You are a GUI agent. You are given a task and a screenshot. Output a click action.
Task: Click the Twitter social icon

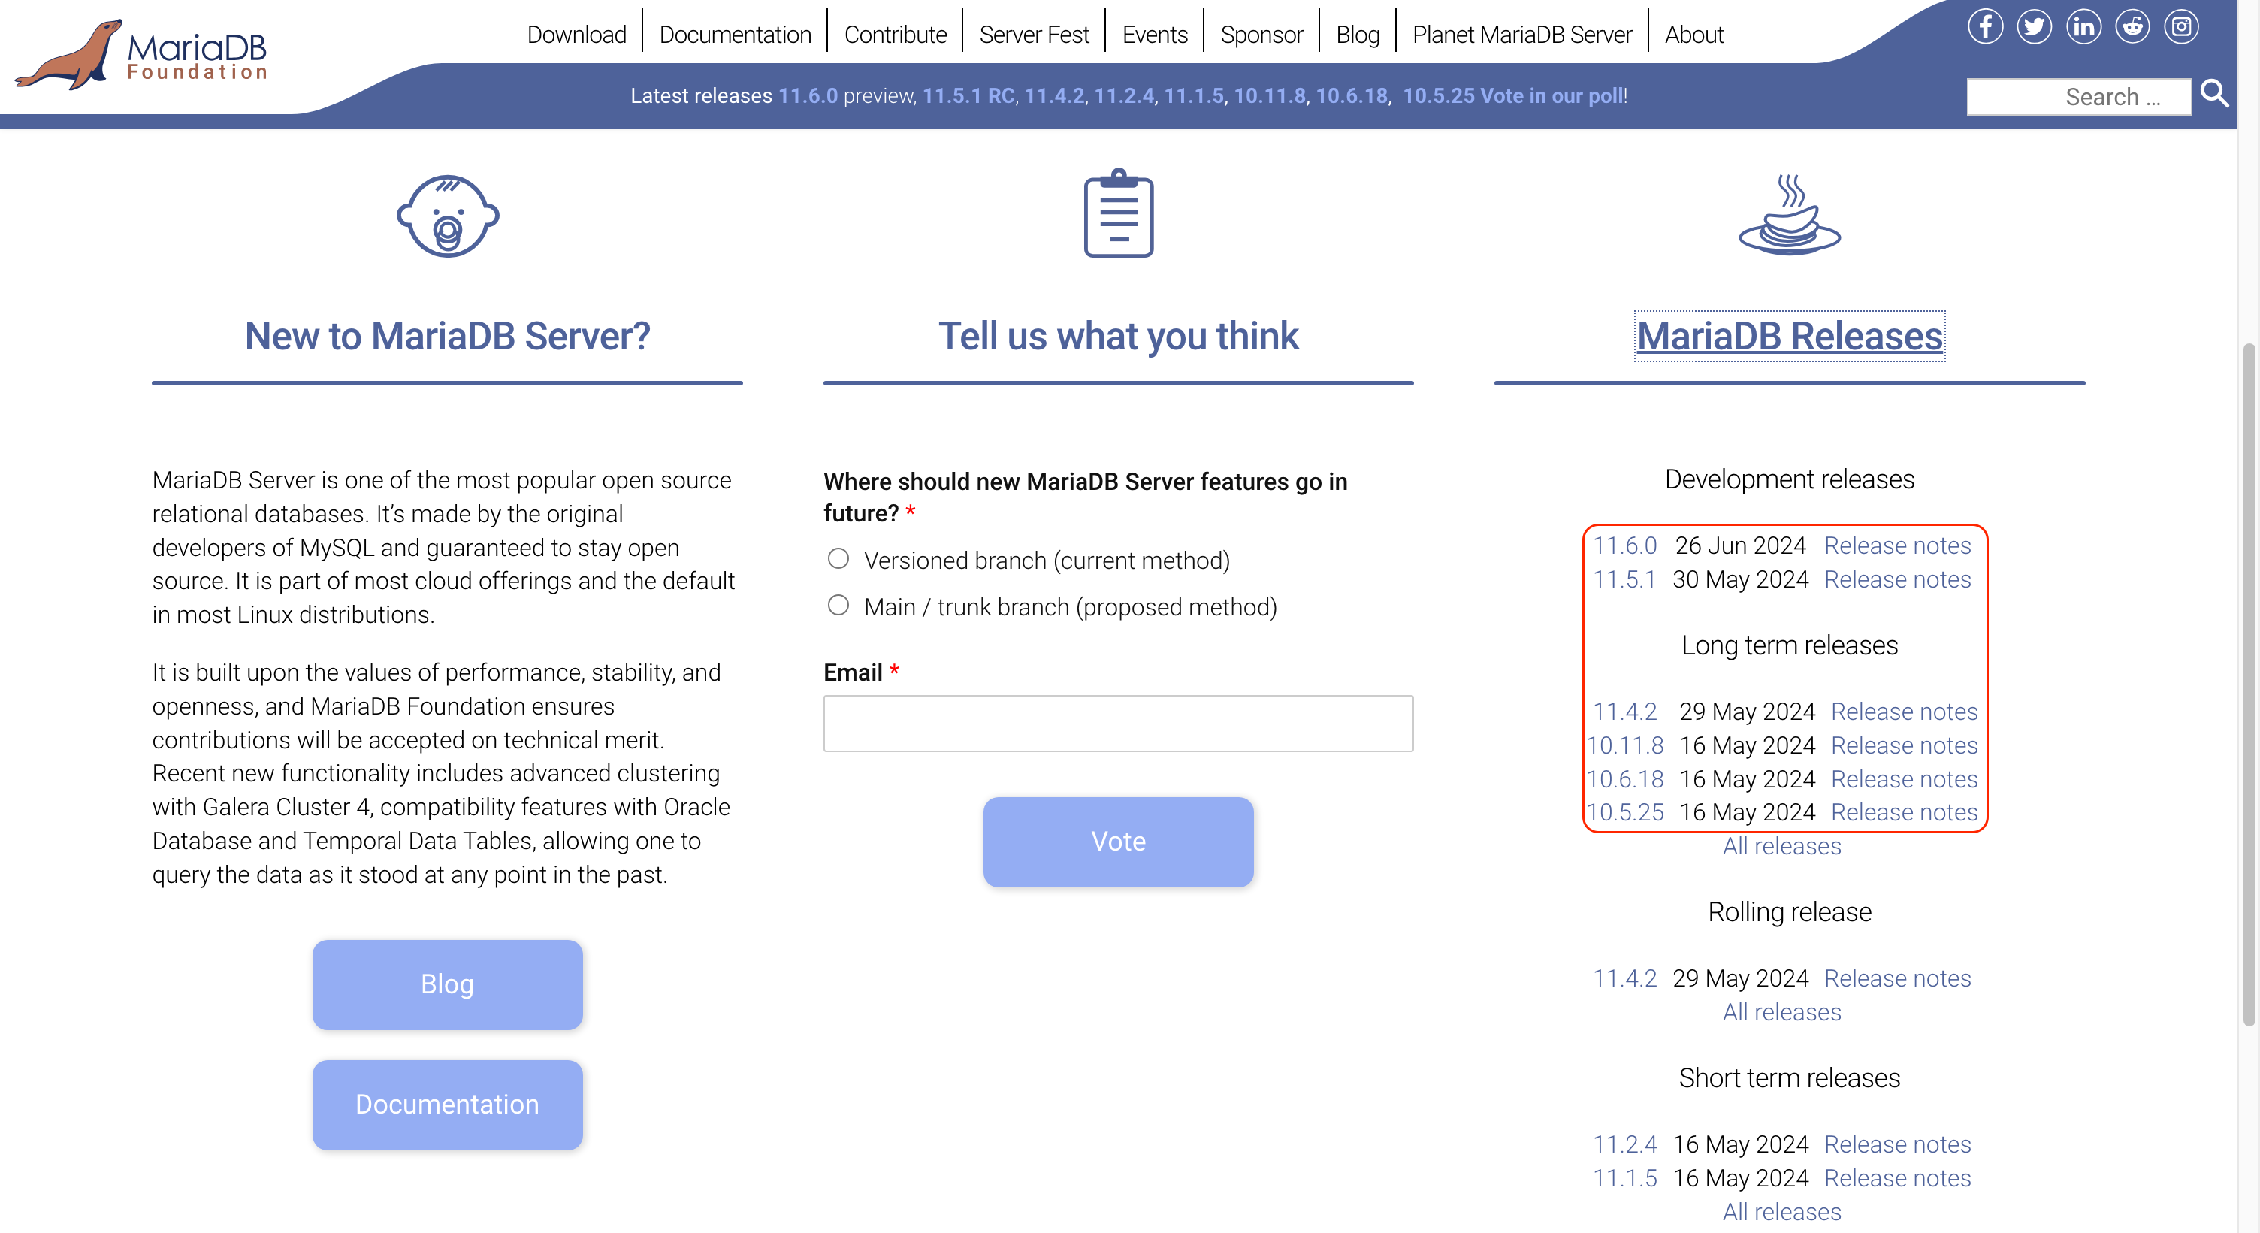coord(2034,26)
